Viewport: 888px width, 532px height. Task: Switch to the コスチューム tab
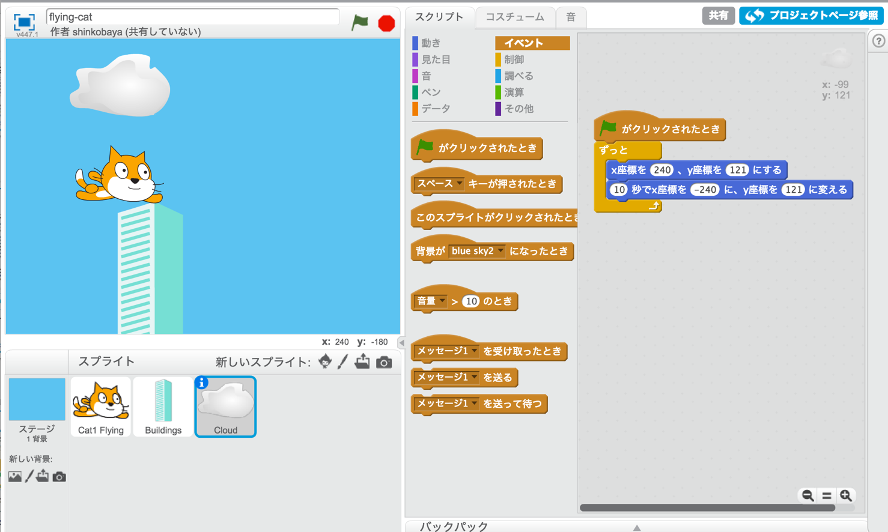tap(515, 17)
